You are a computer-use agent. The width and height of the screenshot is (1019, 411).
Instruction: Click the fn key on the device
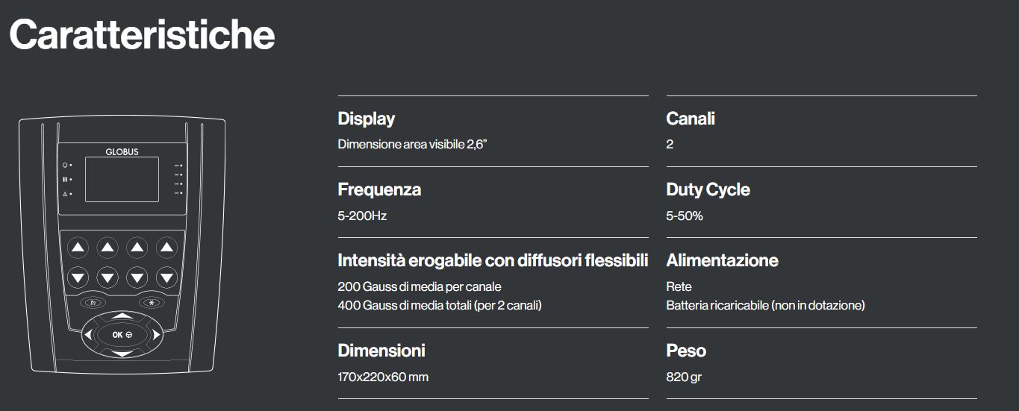point(93,303)
